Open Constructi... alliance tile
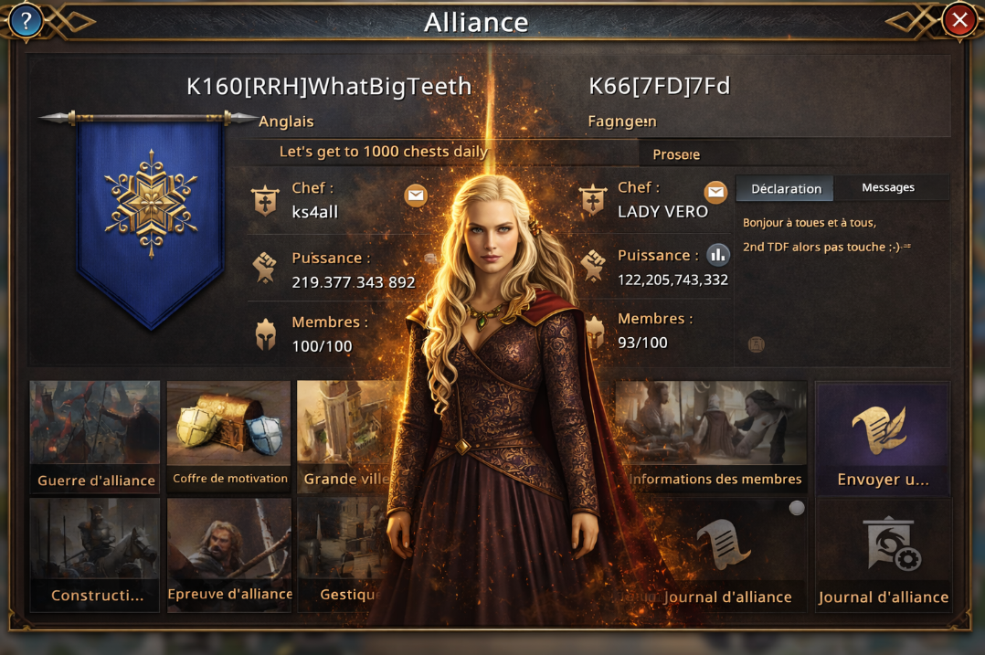985x655 pixels. tap(95, 555)
